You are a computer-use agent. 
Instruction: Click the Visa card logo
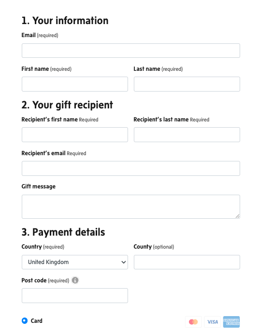coord(213,322)
